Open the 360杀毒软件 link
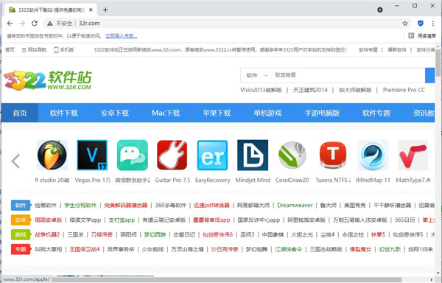Screen dimensions: 442x283 coord(171,205)
